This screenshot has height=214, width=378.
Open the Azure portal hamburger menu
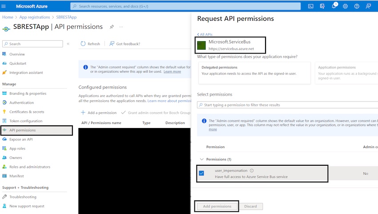(x=4, y=6)
